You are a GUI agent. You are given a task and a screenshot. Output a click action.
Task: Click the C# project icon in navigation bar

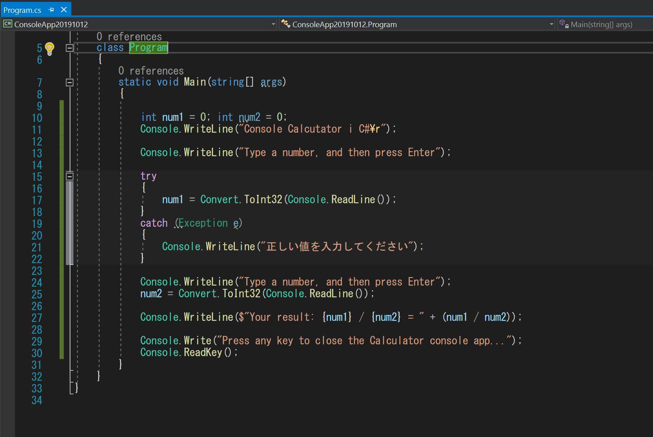coord(7,24)
